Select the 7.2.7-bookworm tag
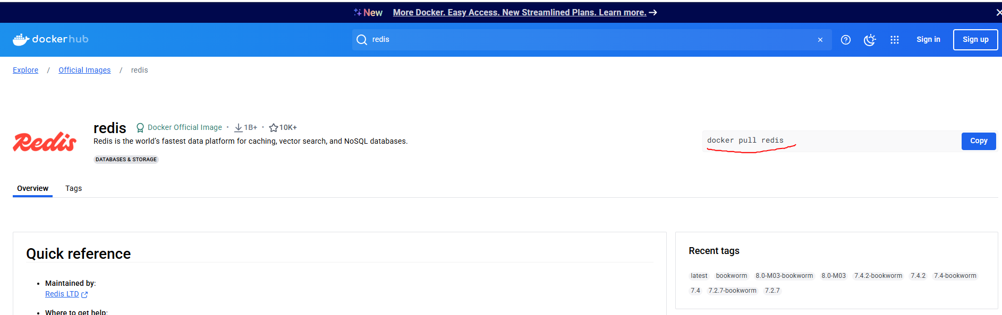Screen dimensions: 1002x315 732,291
